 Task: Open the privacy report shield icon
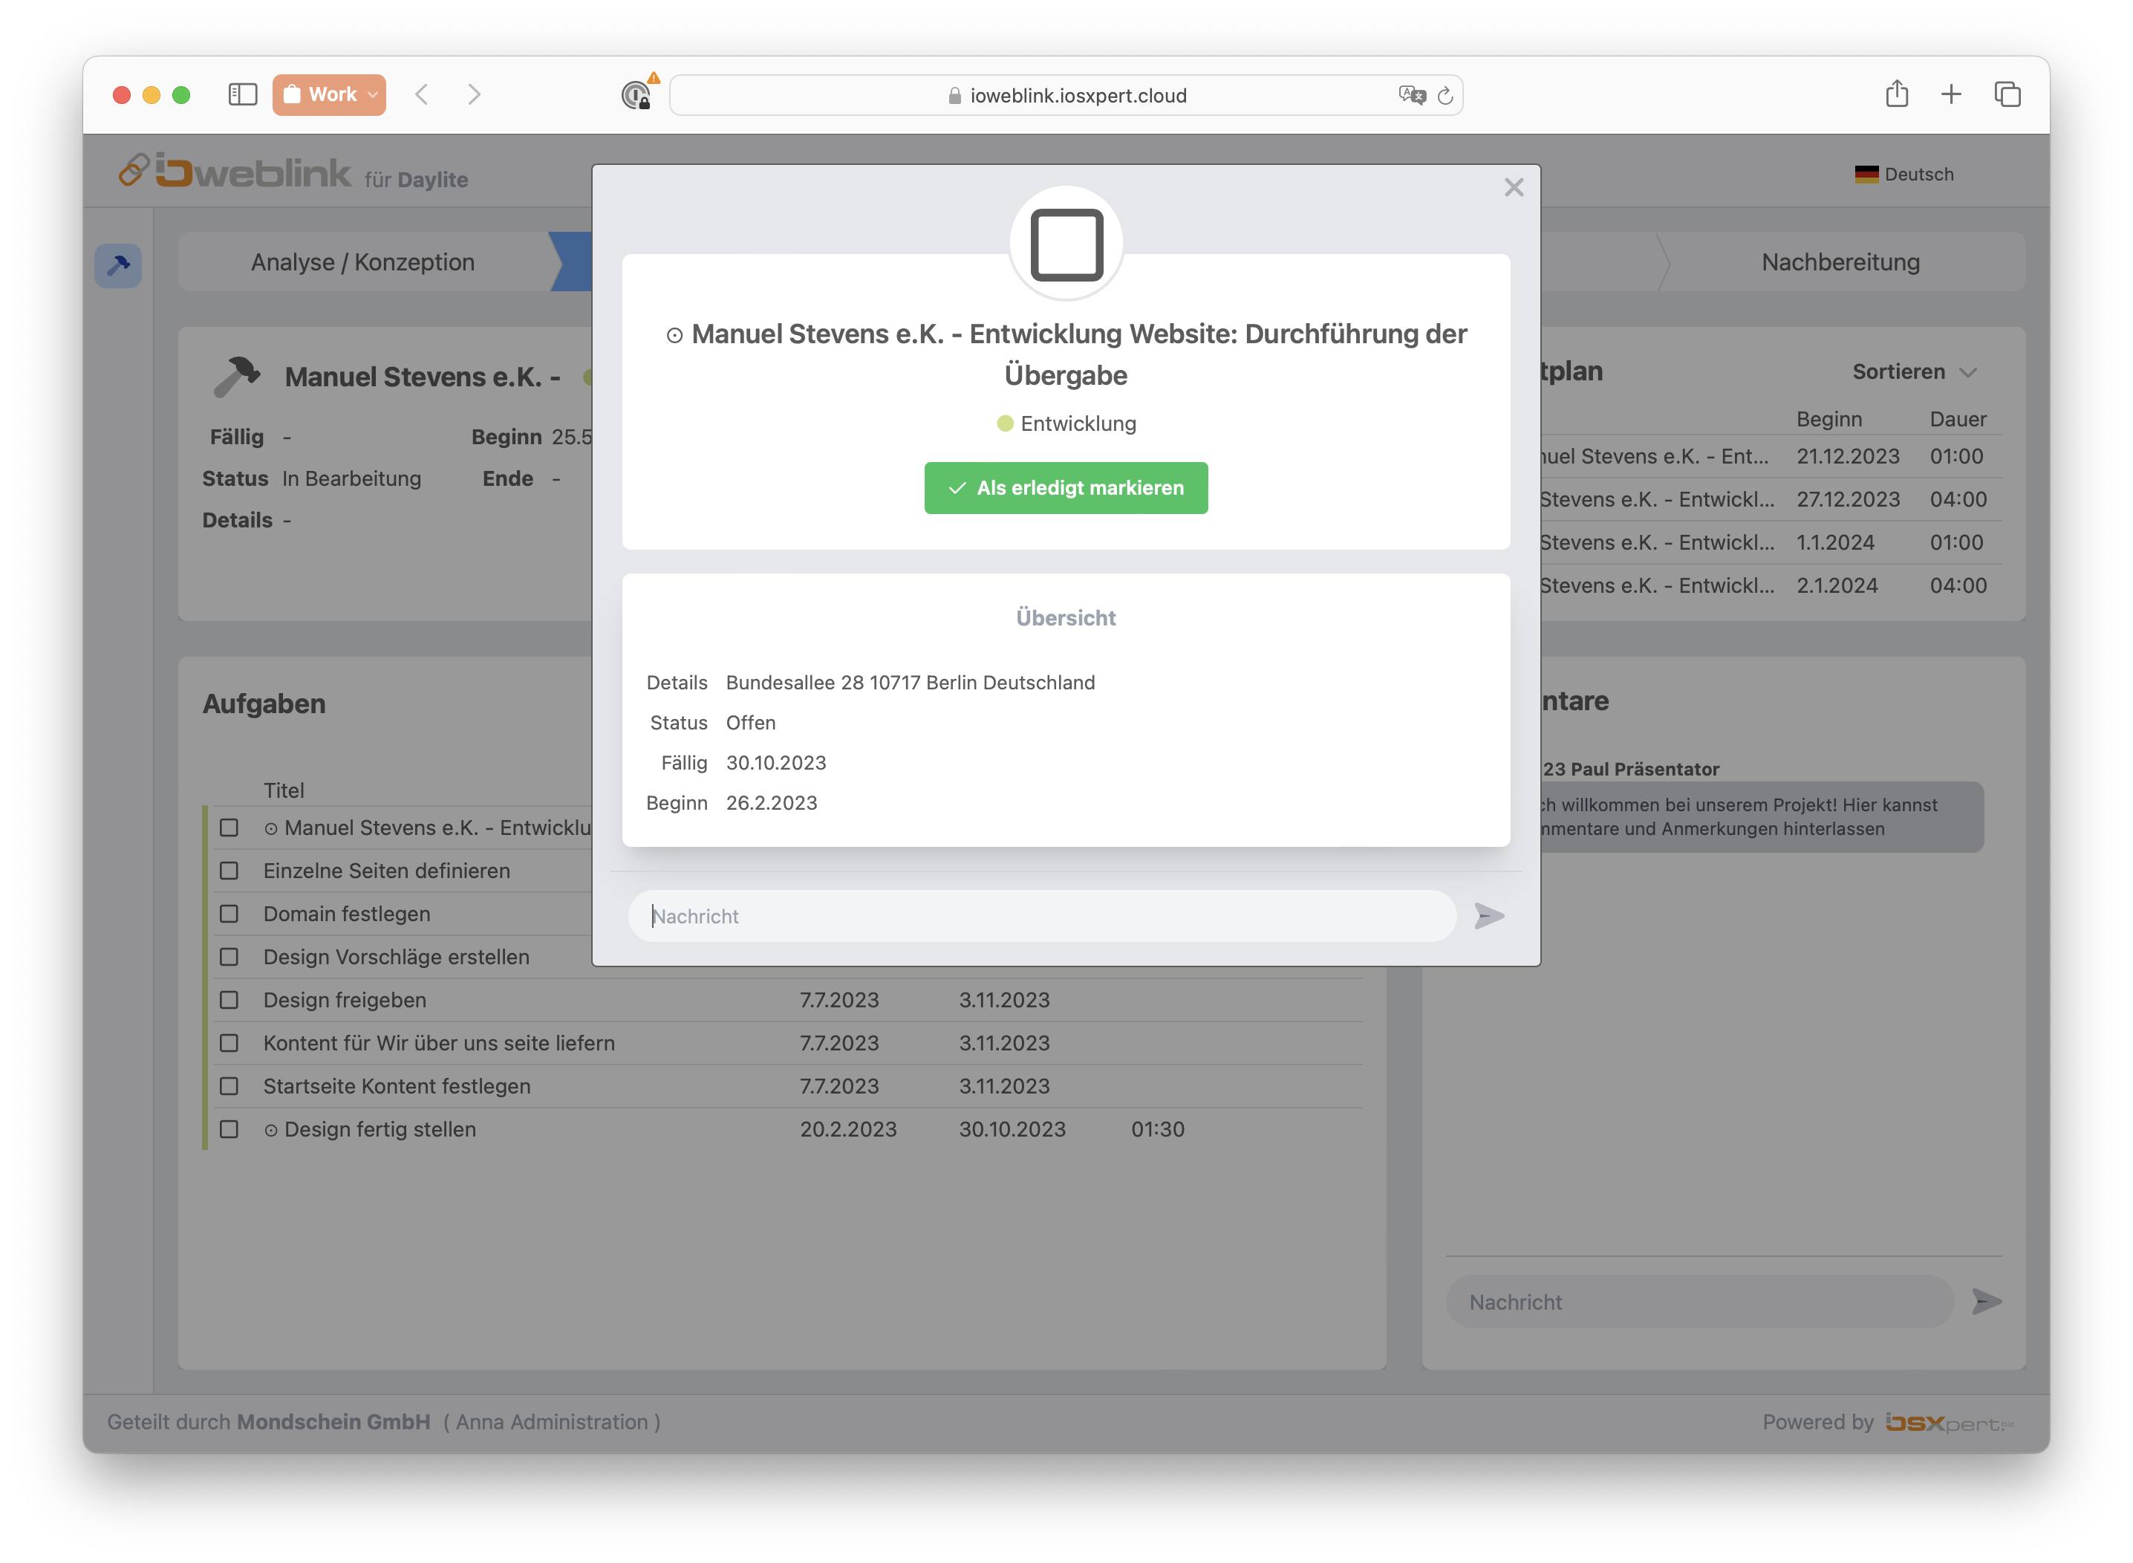pyautogui.click(x=636, y=96)
